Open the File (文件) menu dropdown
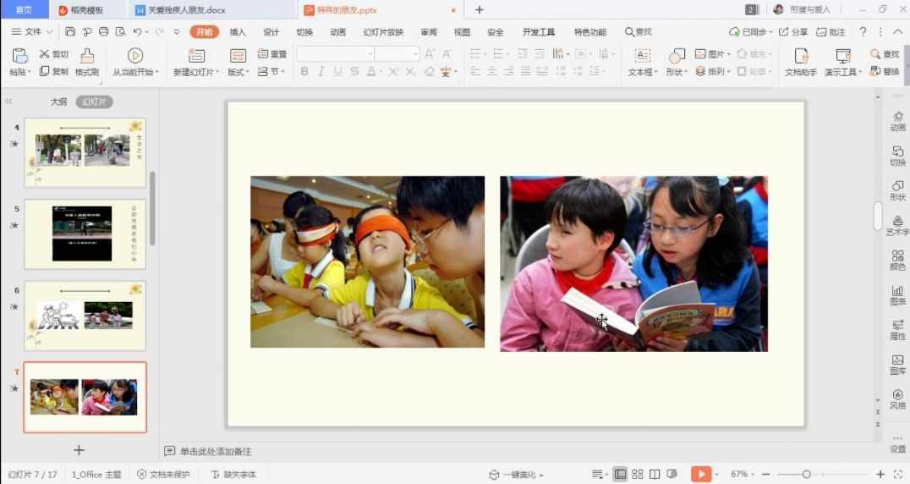 coord(32,32)
